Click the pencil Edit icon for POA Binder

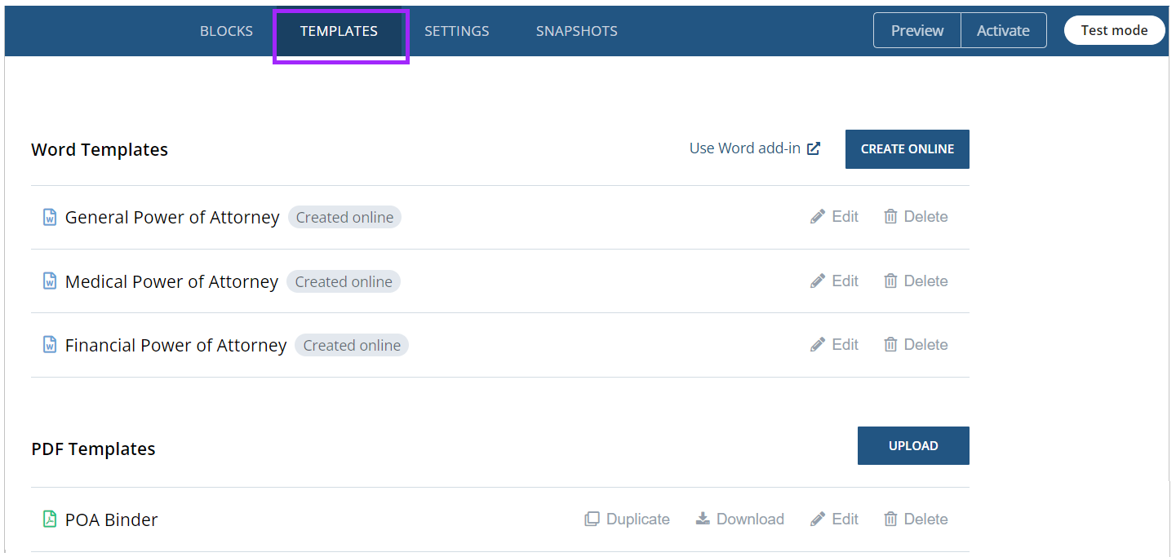pos(817,519)
